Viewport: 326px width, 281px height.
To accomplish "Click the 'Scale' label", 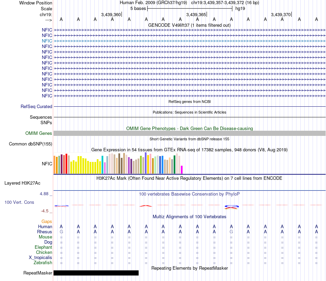I will pos(46,9).
